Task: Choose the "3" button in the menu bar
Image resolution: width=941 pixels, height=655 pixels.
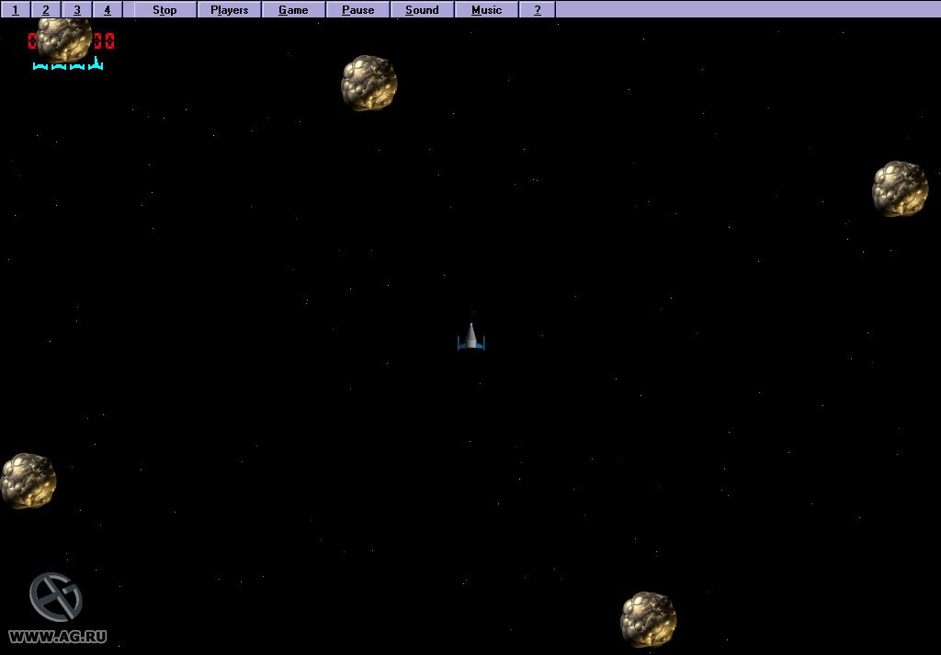Action: (x=77, y=9)
